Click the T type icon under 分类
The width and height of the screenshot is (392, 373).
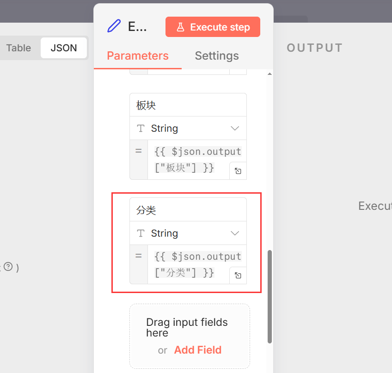[141, 233]
